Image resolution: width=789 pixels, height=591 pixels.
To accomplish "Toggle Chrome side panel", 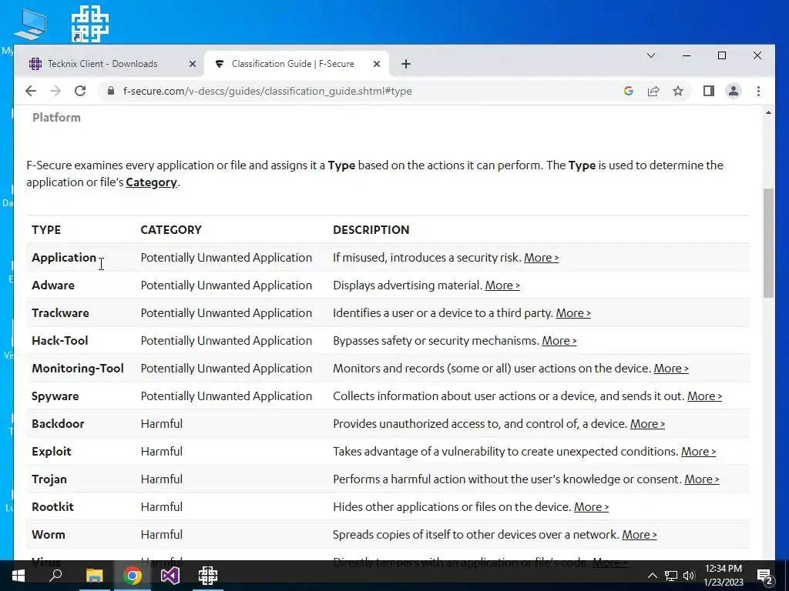I will click(709, 91).
